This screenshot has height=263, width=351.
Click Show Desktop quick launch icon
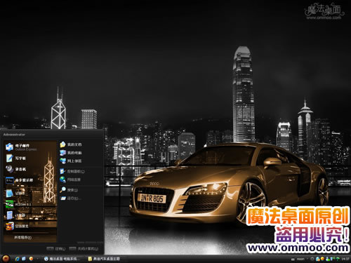pyautogui.click(x=24, y=259)
